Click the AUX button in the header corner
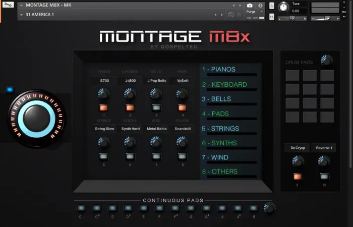The image size is (353, 227). [x=344, y=12]
